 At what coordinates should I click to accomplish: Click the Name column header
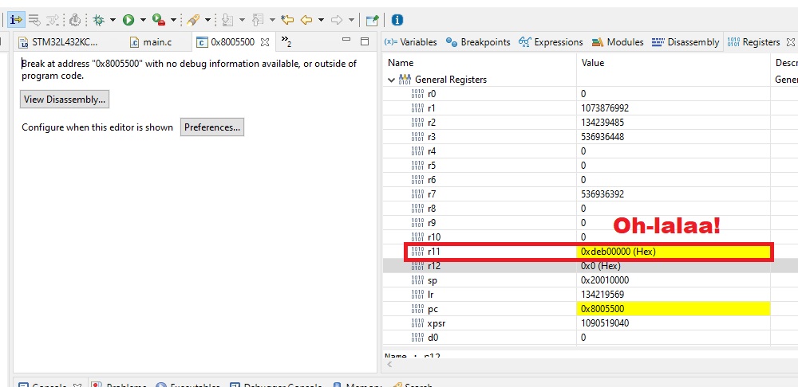pyautogui.click(x=401, y=63)
